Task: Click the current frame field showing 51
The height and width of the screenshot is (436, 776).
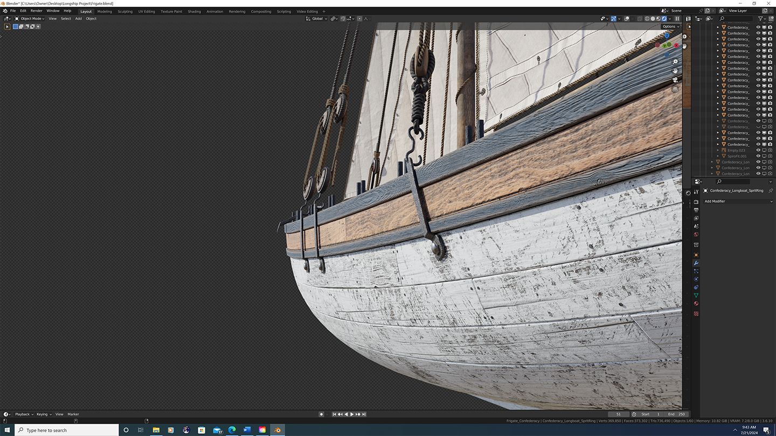Action: coord(619,414)
